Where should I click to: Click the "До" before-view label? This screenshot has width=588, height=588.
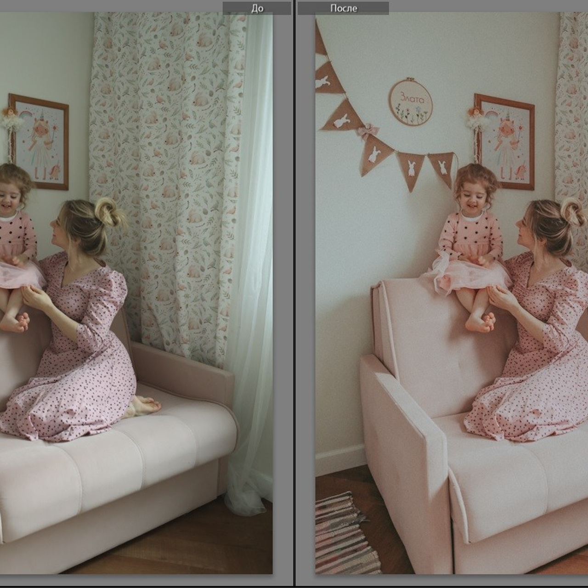(x=257, y=8)
